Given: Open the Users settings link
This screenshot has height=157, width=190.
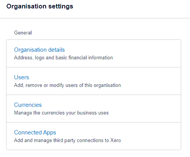Looking at the screenshot, I should (x=21, y=77).
